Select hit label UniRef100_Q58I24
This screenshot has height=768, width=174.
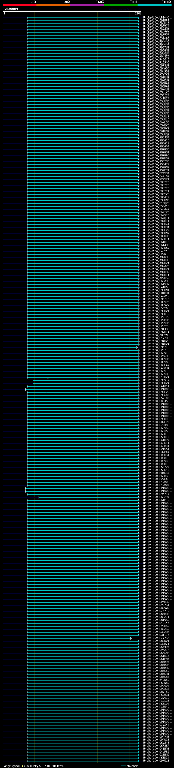(156, 95)
